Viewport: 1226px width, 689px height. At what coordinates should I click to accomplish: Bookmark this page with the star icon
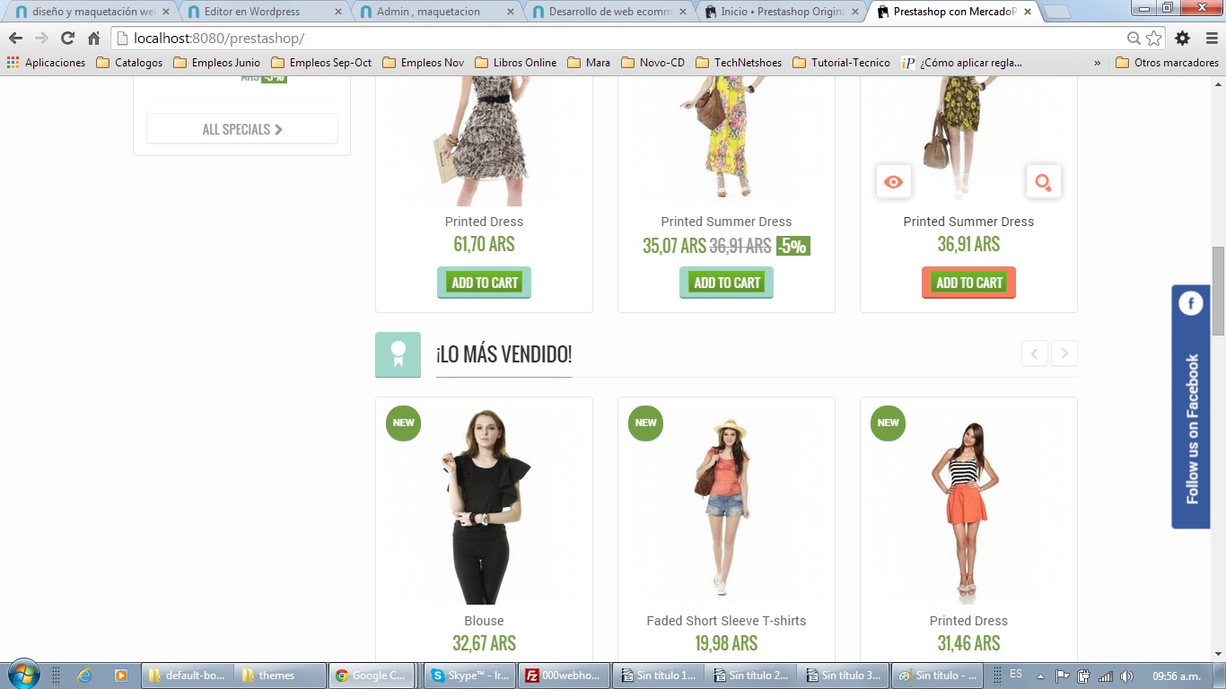point(1154,39)
